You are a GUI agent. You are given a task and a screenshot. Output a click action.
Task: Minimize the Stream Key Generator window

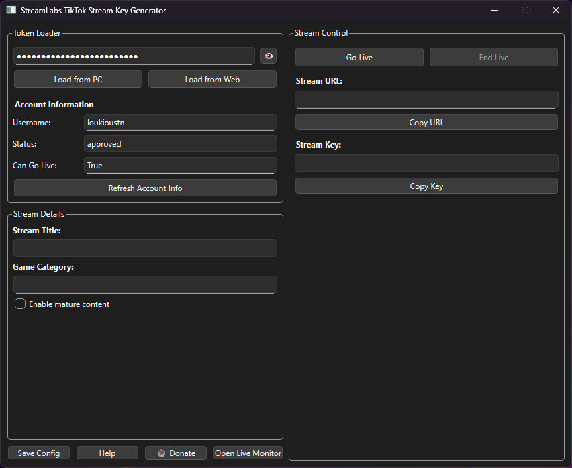(x=495, y=10)
